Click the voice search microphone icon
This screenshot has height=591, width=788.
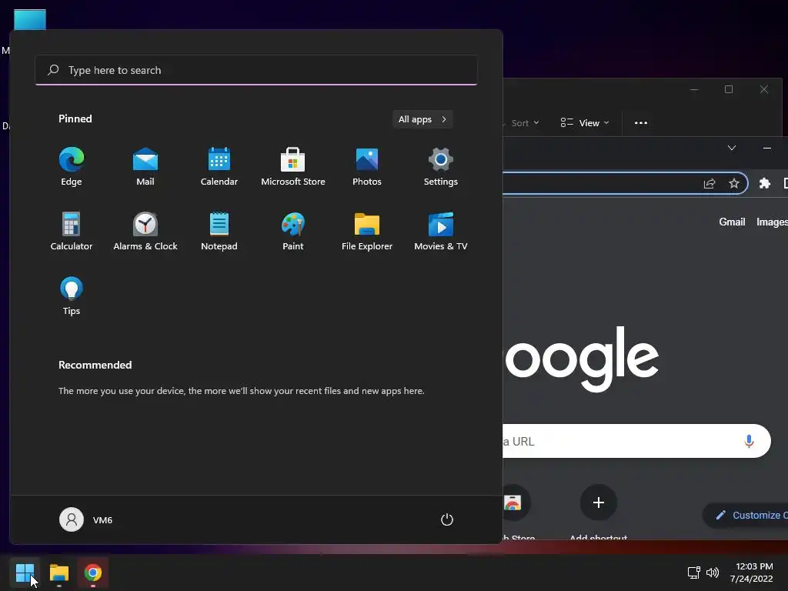tap(749, 441)
